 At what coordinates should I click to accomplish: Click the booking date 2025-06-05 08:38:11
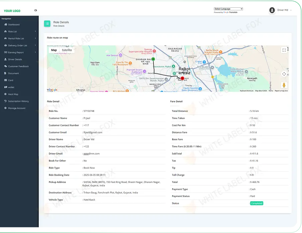click(94, 175)
